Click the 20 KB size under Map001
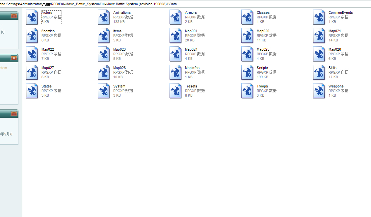Screen dimensions: 371x217 point(190,40)
